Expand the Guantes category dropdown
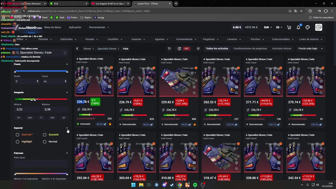Screen dimensions: 336x189 (x=138, y=39)
